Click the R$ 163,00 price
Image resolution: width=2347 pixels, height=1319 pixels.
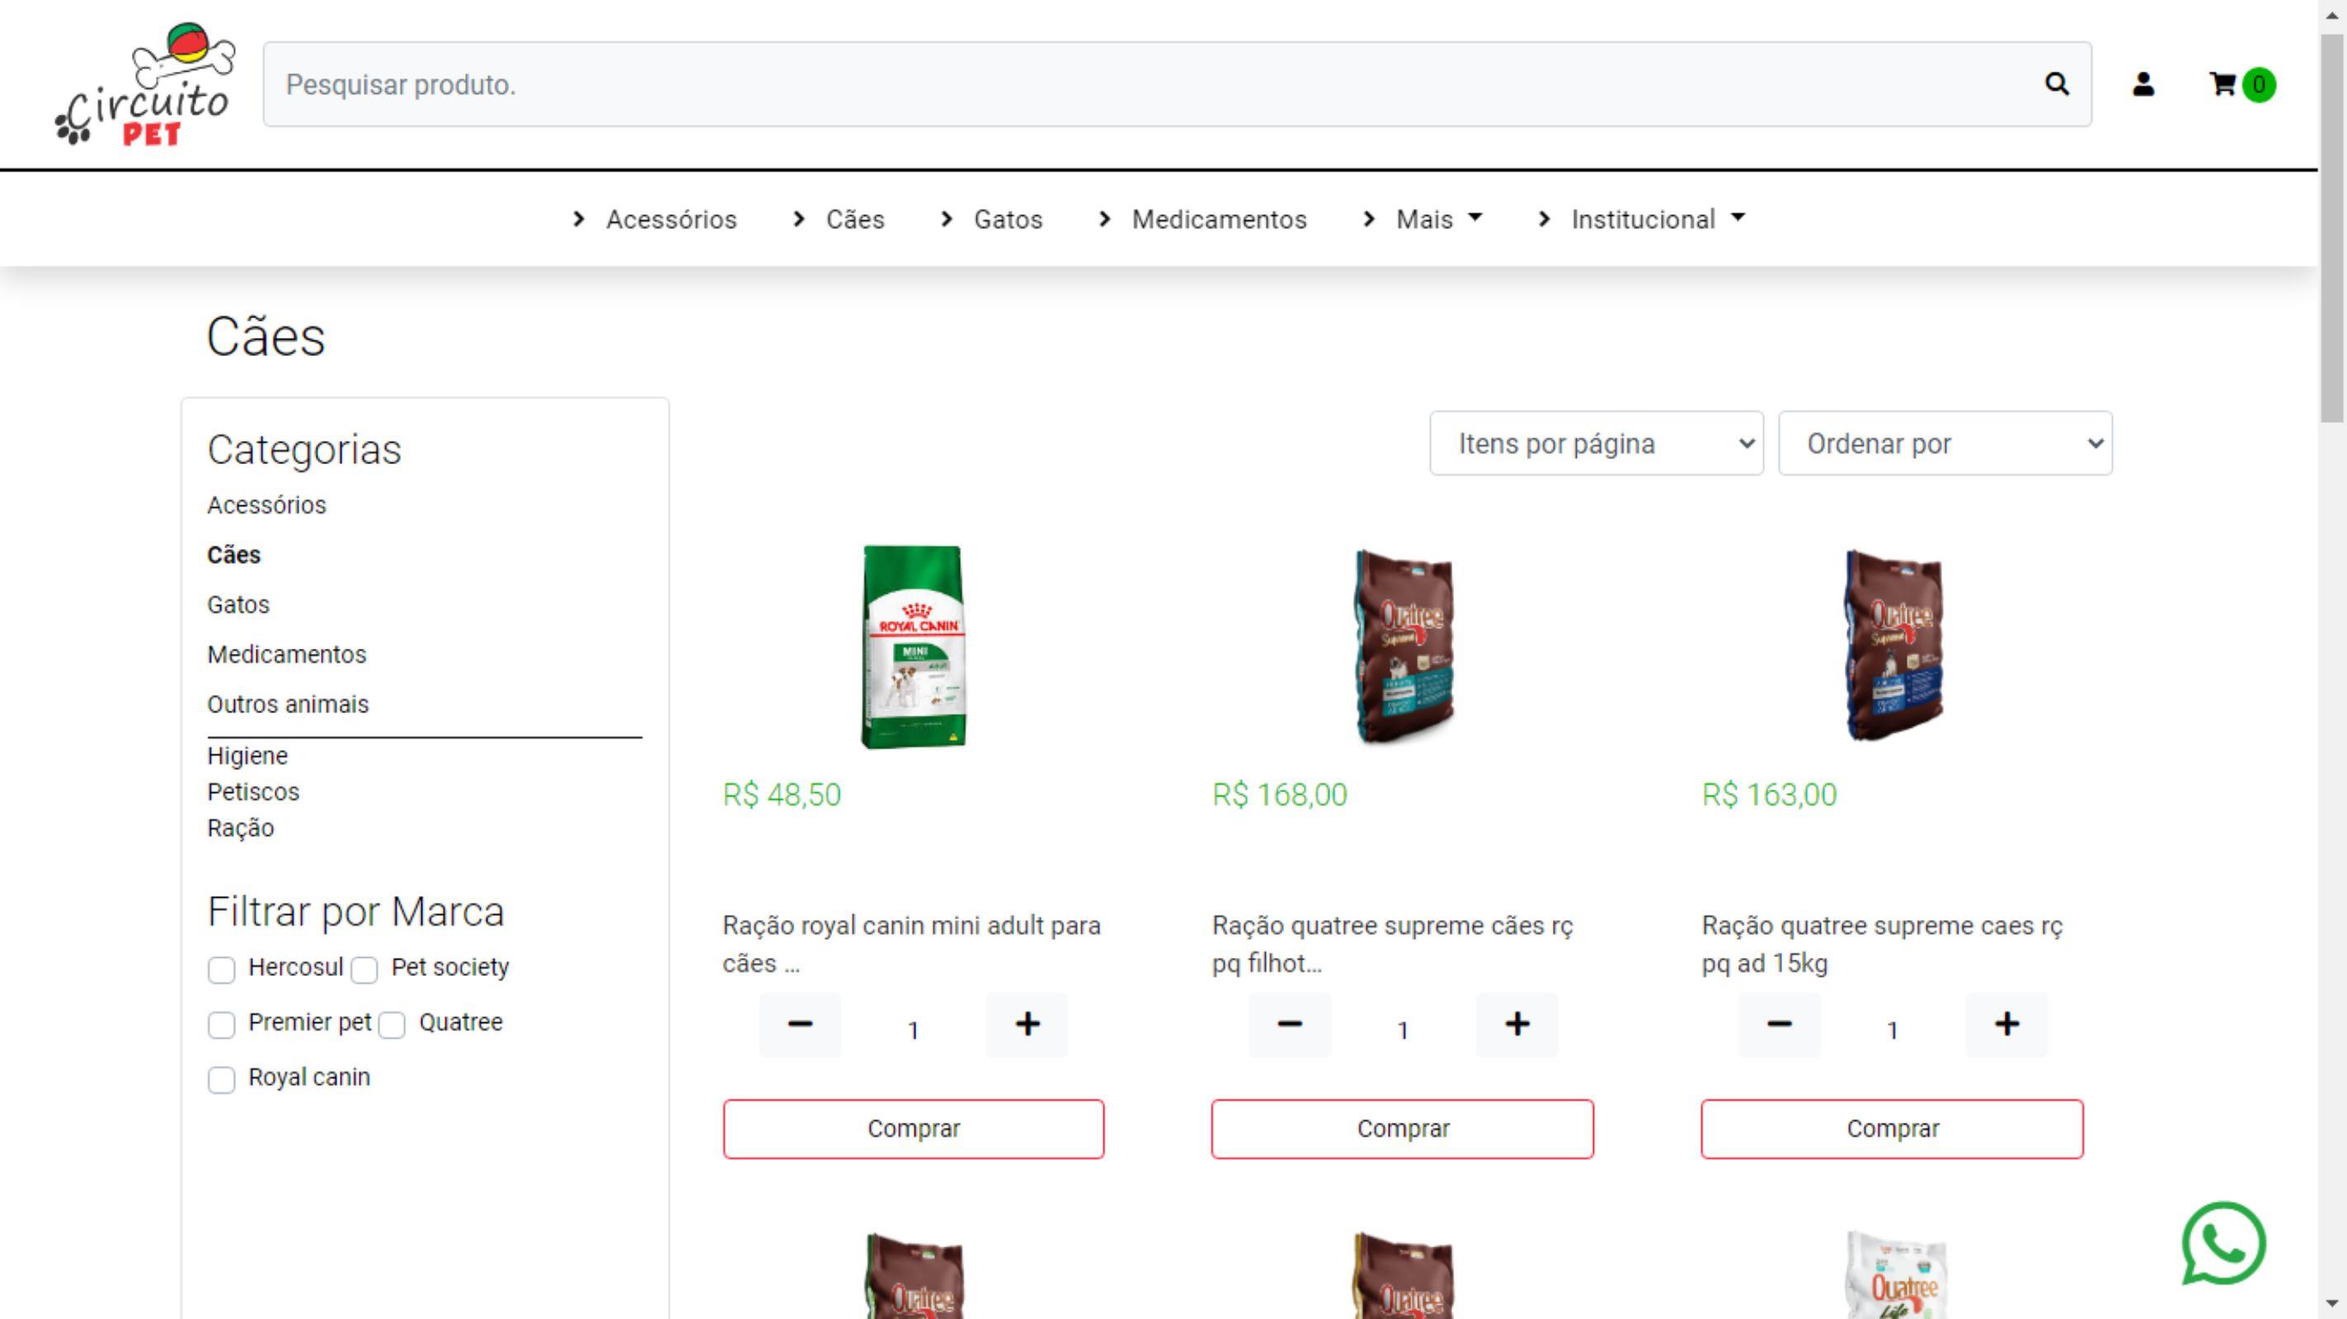point(1770,795)
